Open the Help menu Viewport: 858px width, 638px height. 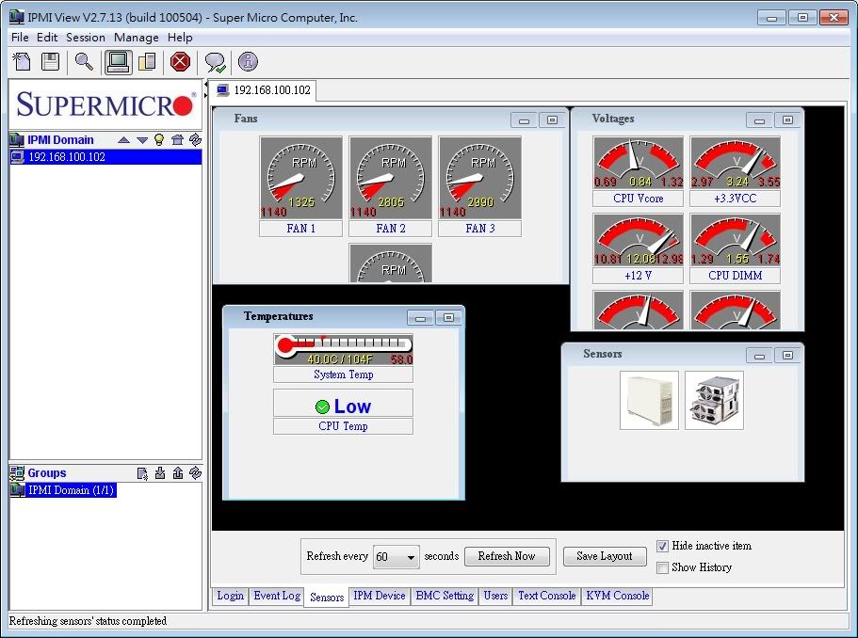point(180,38)
